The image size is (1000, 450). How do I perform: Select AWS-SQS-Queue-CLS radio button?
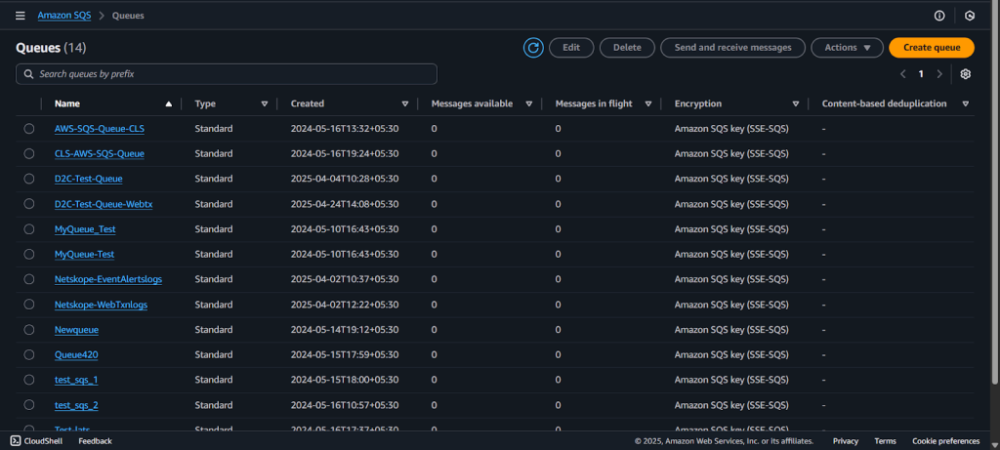click(29, 129)
